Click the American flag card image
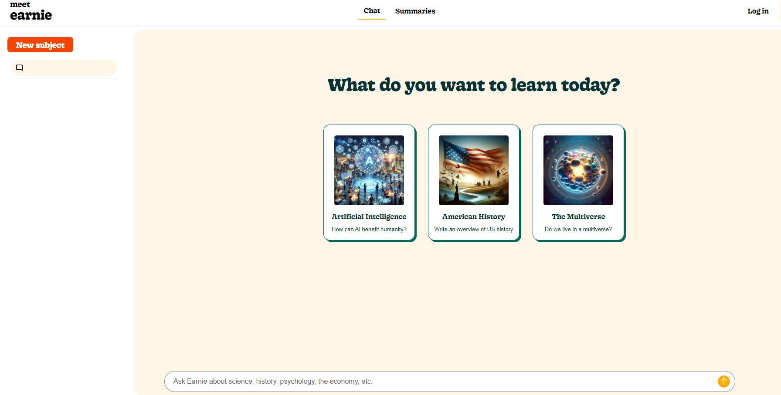The image size is (781, 395). click(473, 170)
